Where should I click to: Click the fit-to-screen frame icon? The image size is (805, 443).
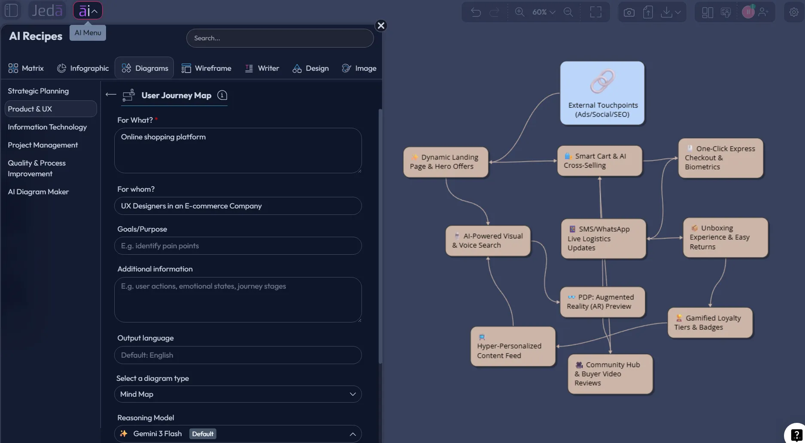[x=595, y=12]
